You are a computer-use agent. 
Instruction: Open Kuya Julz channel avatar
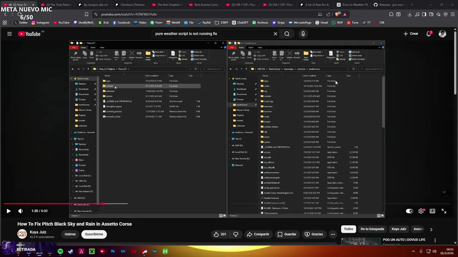22,234
